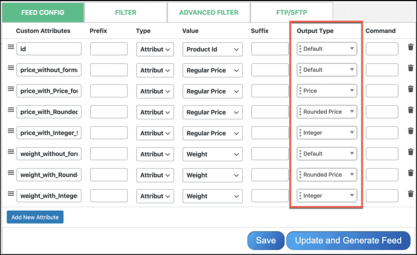The width and height of the screenshot is (417, 255).
Task: Open Type dropdown in price_with_Integer row
Action: 155,133
